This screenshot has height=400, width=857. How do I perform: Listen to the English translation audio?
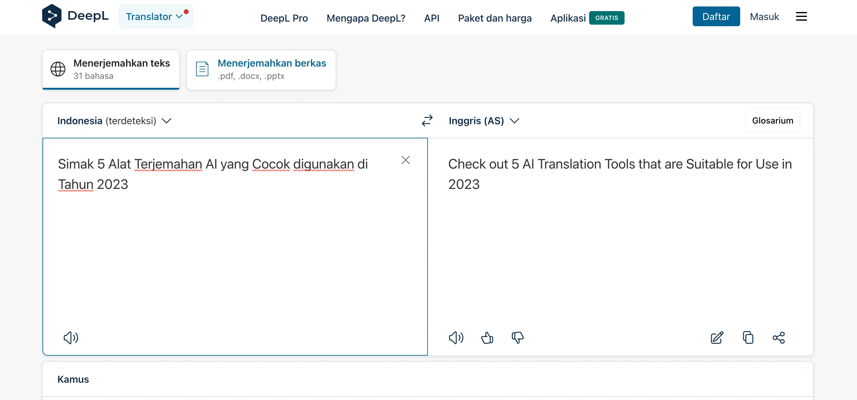click(x=456, y=337)
